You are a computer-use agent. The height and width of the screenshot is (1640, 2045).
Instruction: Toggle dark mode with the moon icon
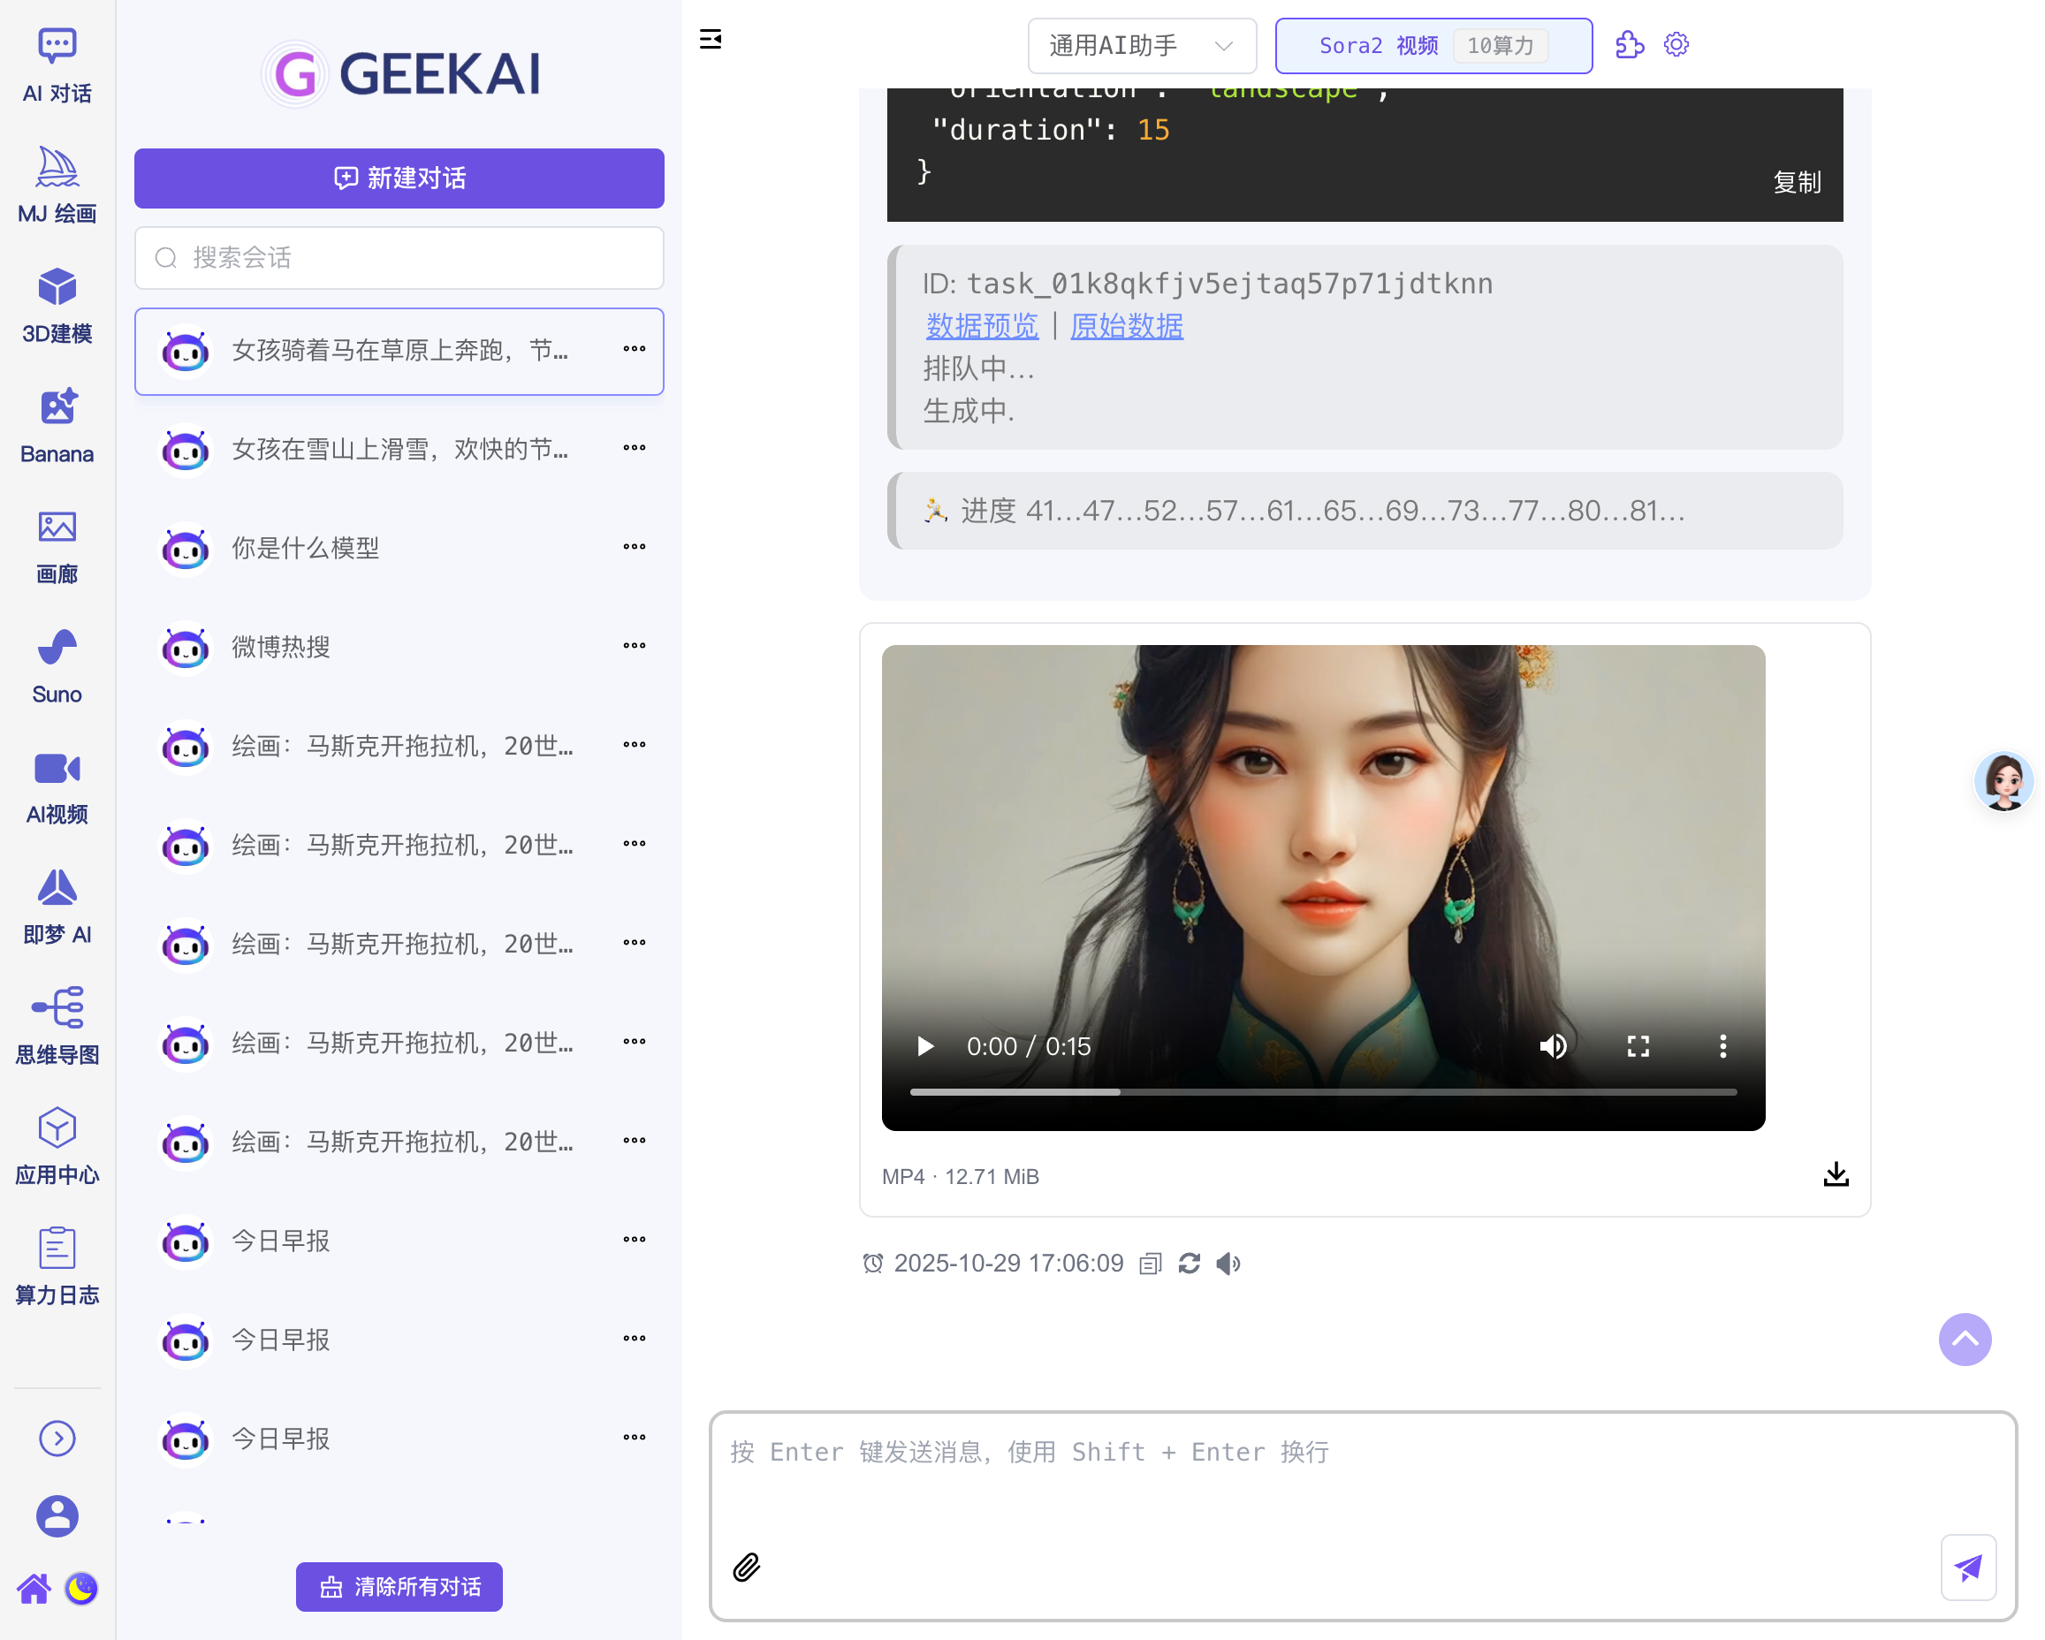pyautogui.click(x=81, y=1589)
